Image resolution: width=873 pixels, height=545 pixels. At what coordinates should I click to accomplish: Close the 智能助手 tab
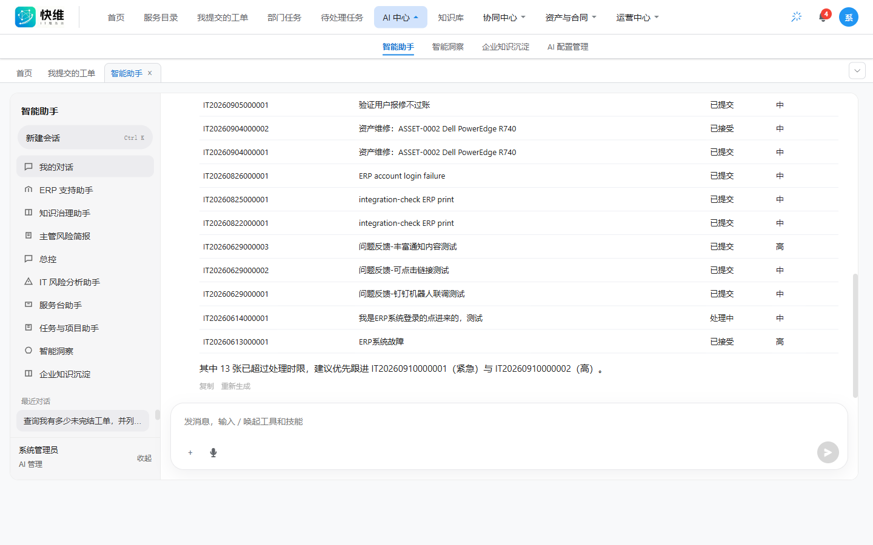click(150, 73)
